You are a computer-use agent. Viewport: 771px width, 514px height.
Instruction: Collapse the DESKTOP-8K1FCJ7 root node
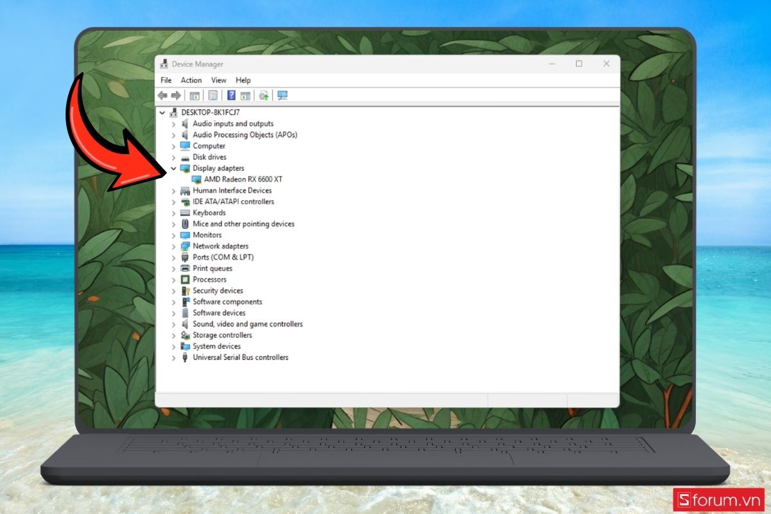[163, 112]
